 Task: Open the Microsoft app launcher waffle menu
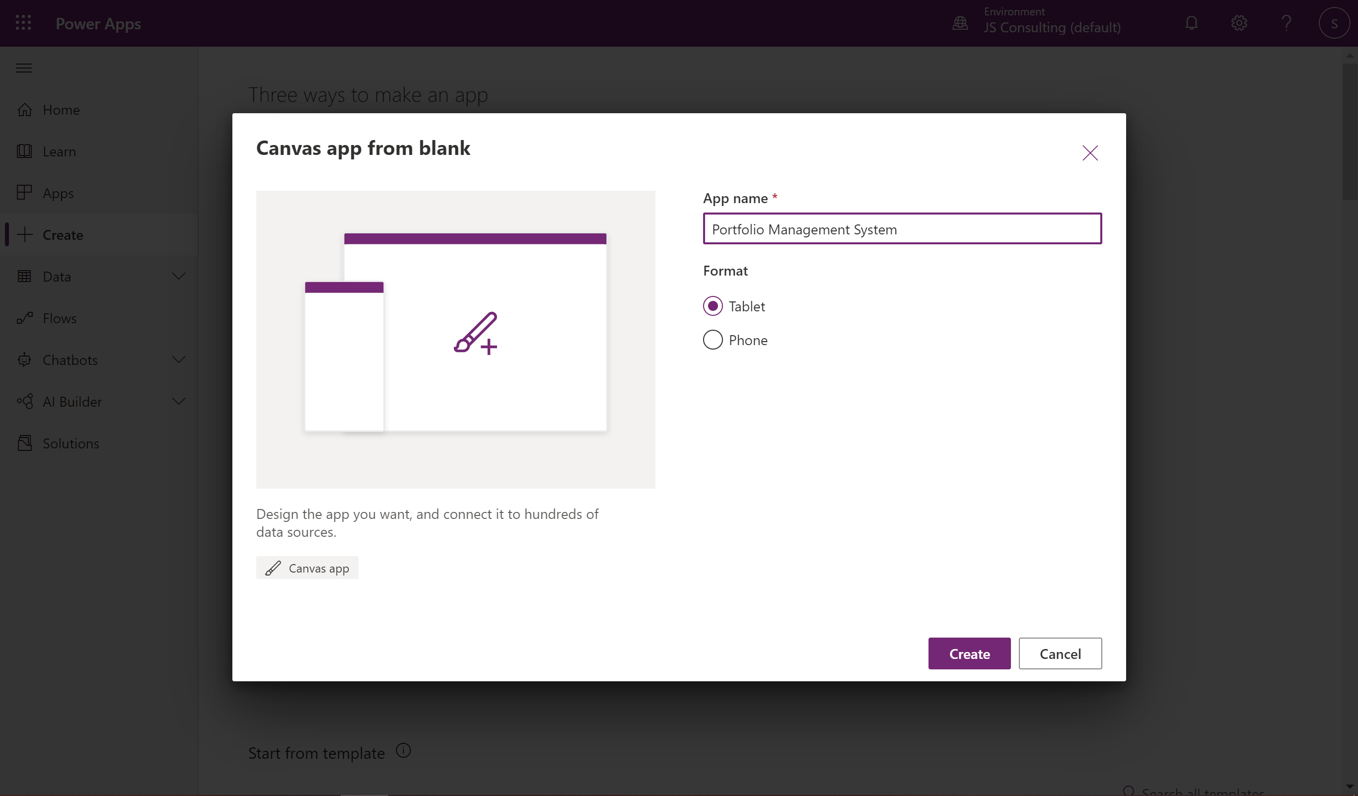pyautogui.click(x=23, y=23)
